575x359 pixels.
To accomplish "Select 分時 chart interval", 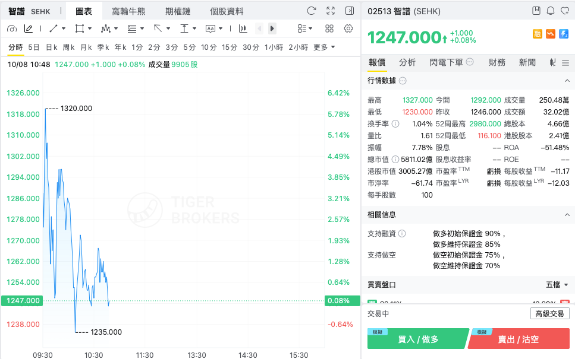I will pos(16,47).
